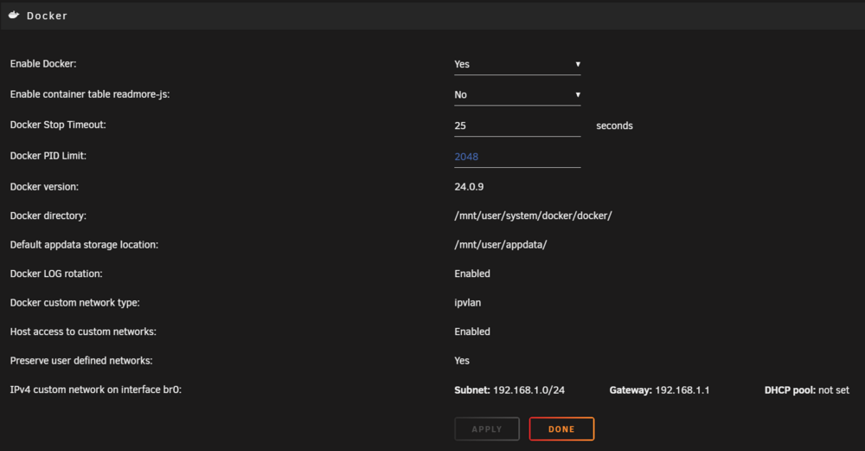Viewport: 865px width, 451px height.
Task: Click the Enable Docker label
Action: [43, 63]
